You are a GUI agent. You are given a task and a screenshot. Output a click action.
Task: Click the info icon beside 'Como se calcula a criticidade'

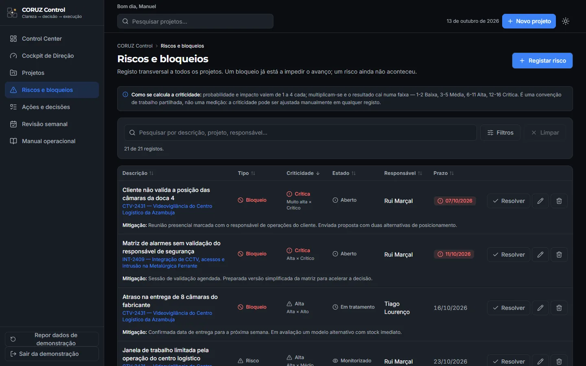click(125, 94)
